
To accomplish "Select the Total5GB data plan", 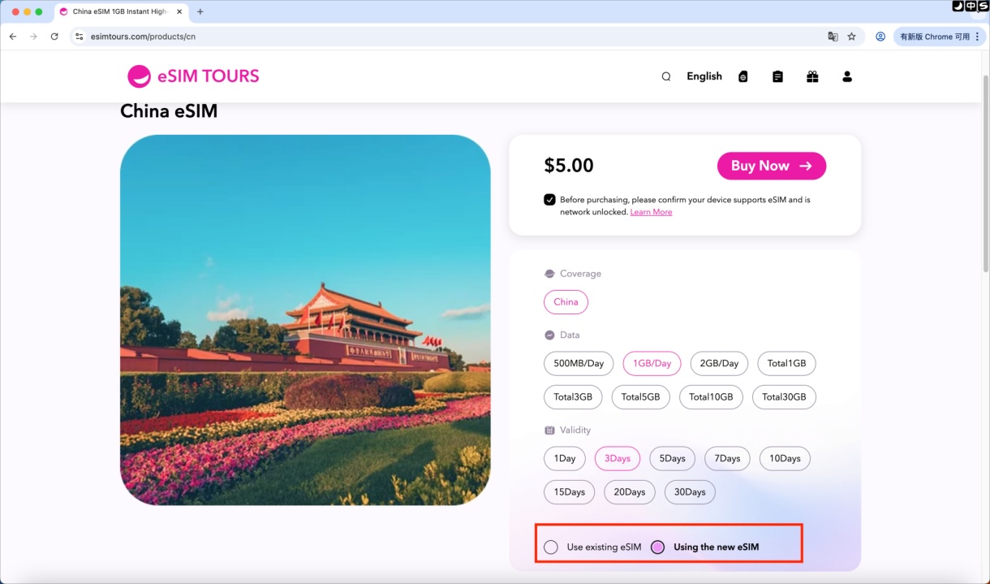I will [640, 396].
